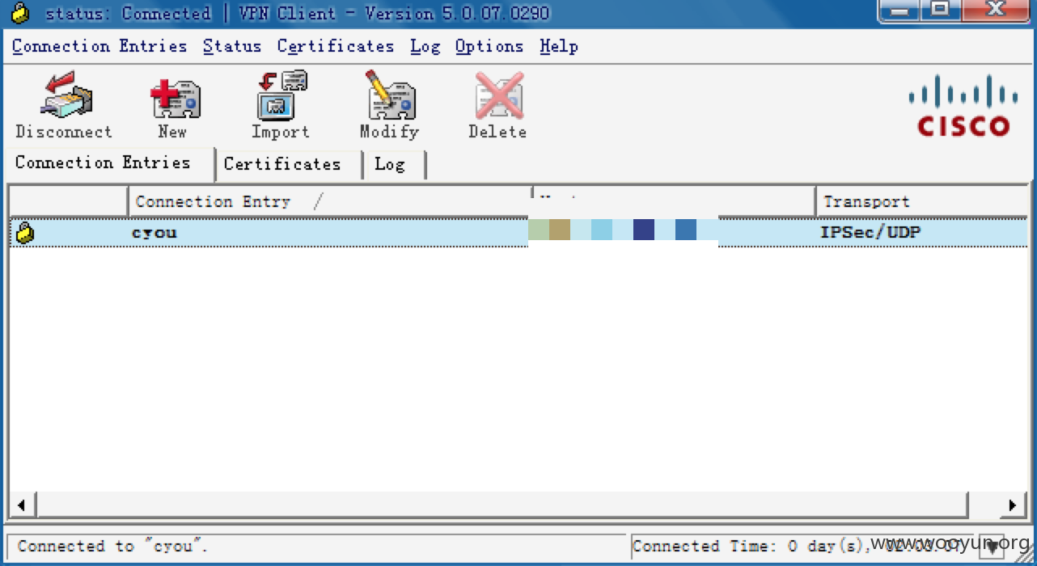Click the IPSec/UDP transport cell

[870, 233]
